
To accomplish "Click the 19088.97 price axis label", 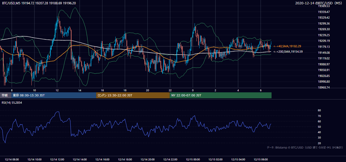I will pyautogui.click(x=324, y=64).
